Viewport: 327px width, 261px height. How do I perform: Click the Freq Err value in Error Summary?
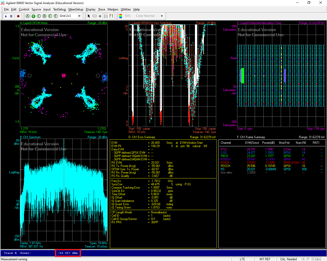[x=156, y=181]
